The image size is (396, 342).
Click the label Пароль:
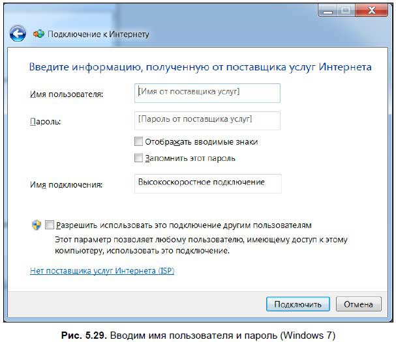pyautogui.click(x=46, y=122)
